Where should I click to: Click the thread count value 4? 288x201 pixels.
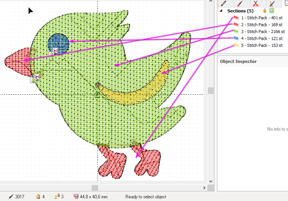pos(43,197)
